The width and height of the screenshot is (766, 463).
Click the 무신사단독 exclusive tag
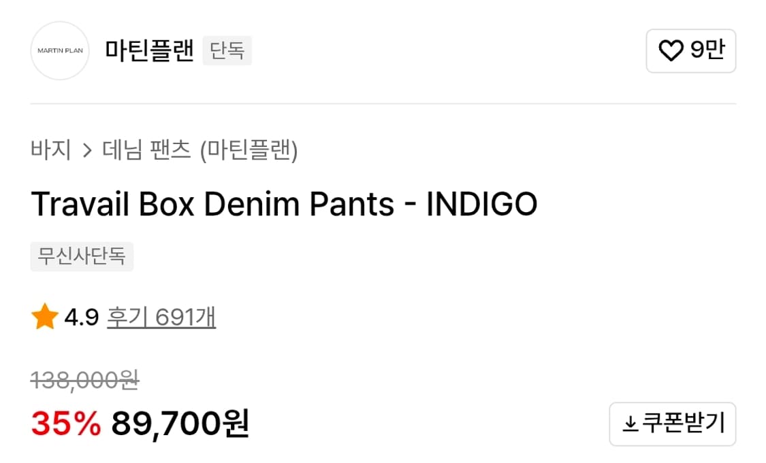point(82,257)
